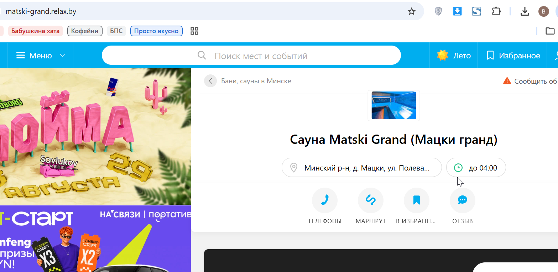
Task: Click the sun icon beside Лето
Action: [x=443, y=56]
